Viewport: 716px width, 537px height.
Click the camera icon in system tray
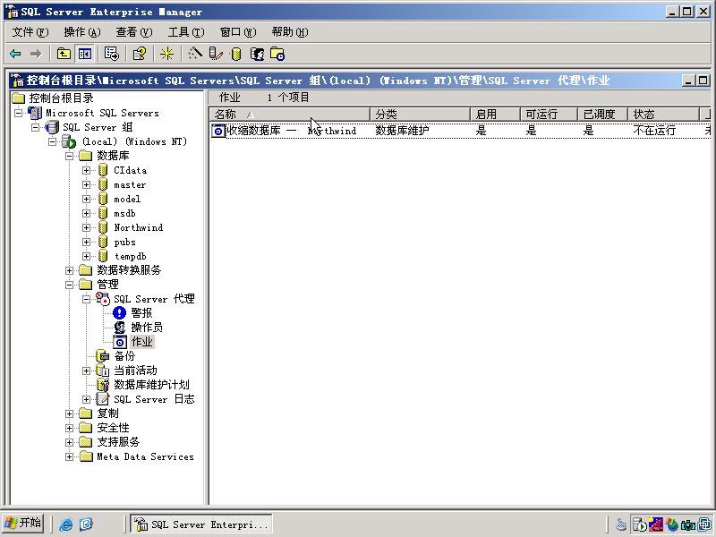click(x=687, y=525)
